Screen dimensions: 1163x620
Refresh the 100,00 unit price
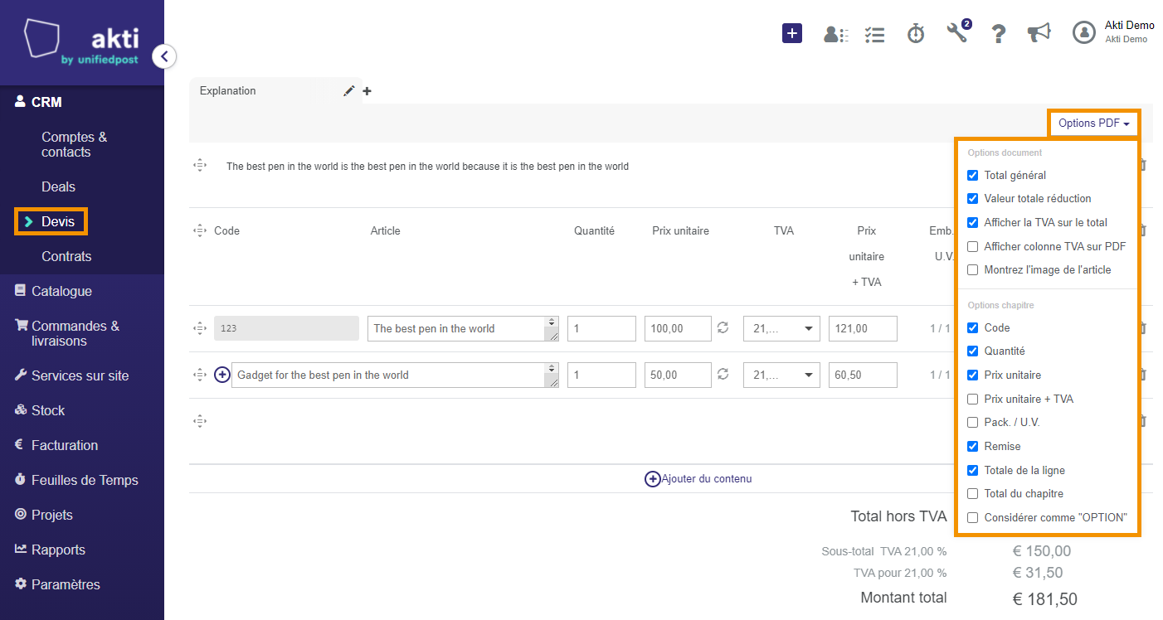(x=723, y=328)
